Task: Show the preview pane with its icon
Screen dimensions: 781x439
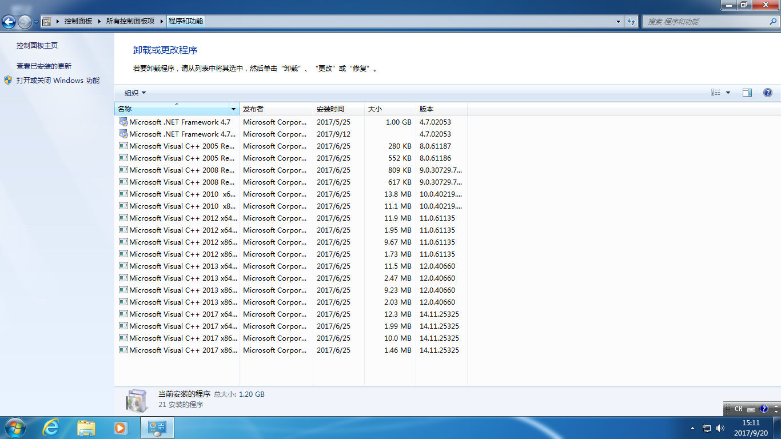Action: (x=747, y=93)
